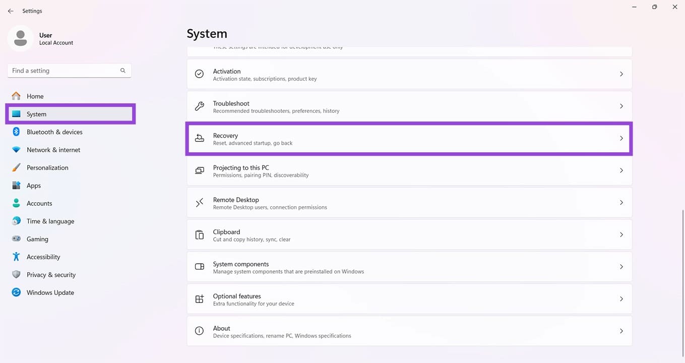Click the Personalization brush icon
The width and height of the screenshot is (685, 363).
[x=16, y=167]
